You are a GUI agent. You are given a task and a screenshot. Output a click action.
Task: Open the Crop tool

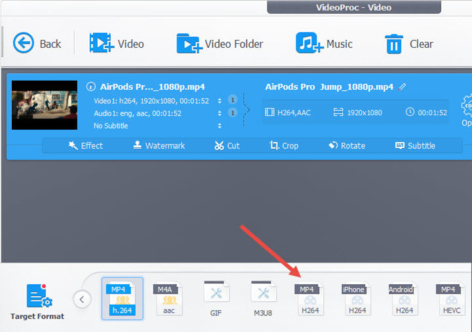pyautogui.click(x=284, y=146)
